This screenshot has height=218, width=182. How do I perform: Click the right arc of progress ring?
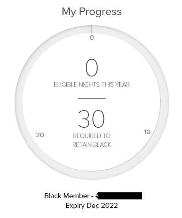pos(165,102)
